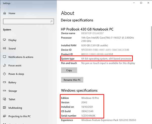Click the Storage drive icon
This screenshot has height=124, width=152.
(5, 91)
